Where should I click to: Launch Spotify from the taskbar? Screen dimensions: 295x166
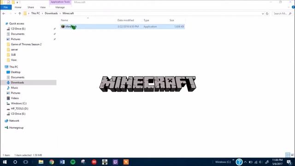pos(73,162)
